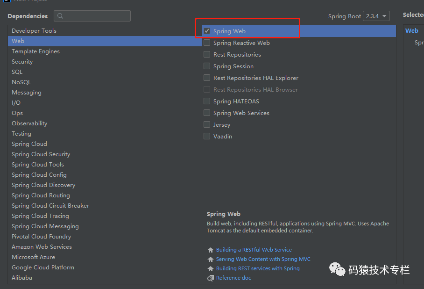Screen dimensions: 424x289
Task: Select the Spring Cloud Discovery category
Action: pos(105,185)
